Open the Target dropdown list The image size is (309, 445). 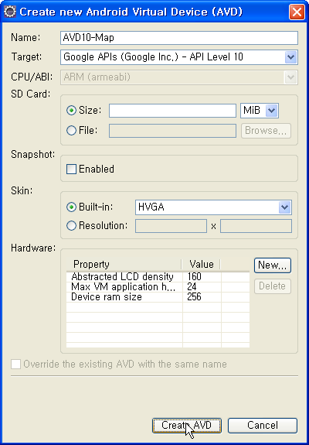click(x=290, y=57)
